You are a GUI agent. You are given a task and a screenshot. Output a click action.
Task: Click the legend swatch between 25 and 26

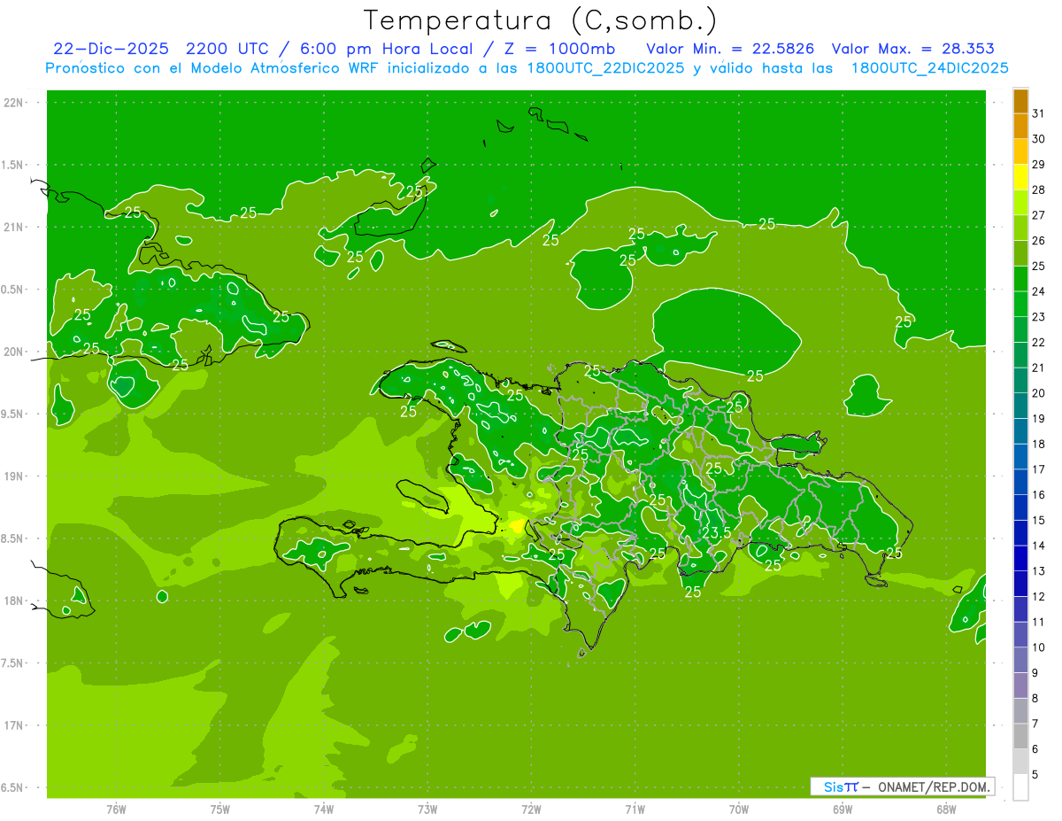coord(1020,252)
